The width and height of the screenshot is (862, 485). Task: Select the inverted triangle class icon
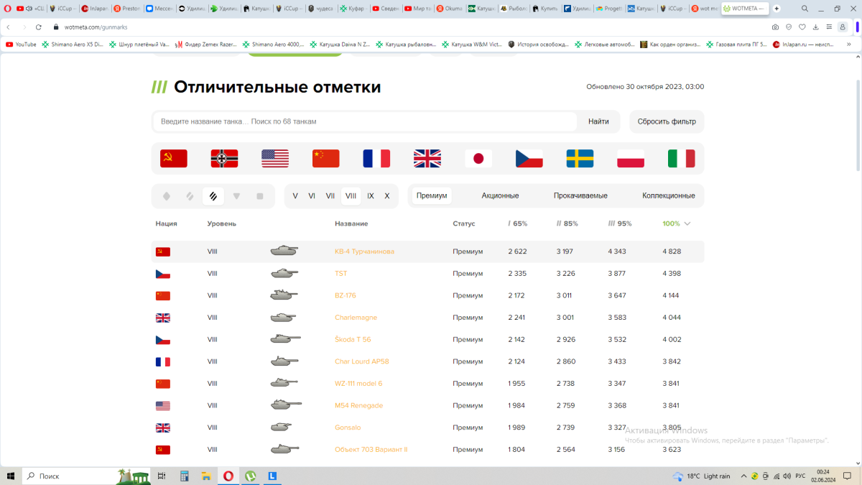coord(236,196)
